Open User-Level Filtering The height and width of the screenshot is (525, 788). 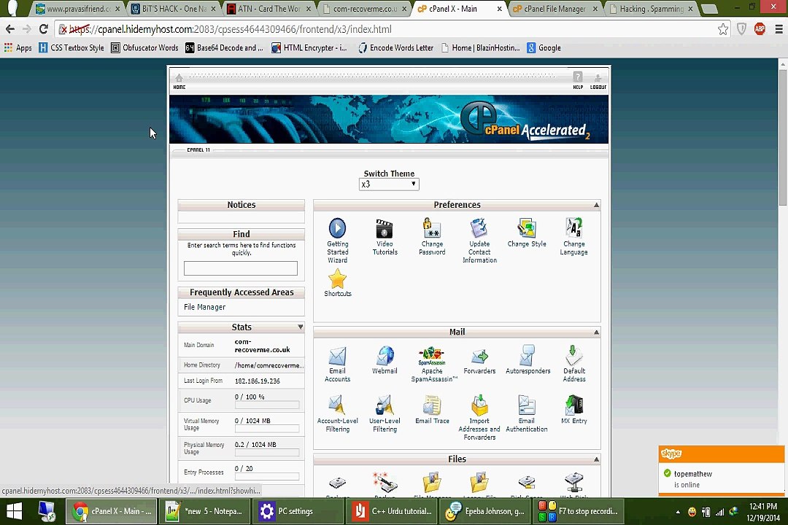pyautogui.click(x=385, y=406)
